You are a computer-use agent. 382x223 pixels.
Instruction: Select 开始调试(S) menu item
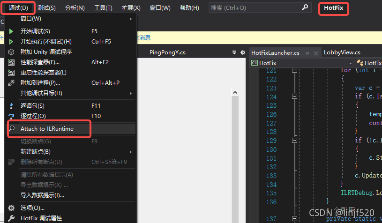(71, 31)
